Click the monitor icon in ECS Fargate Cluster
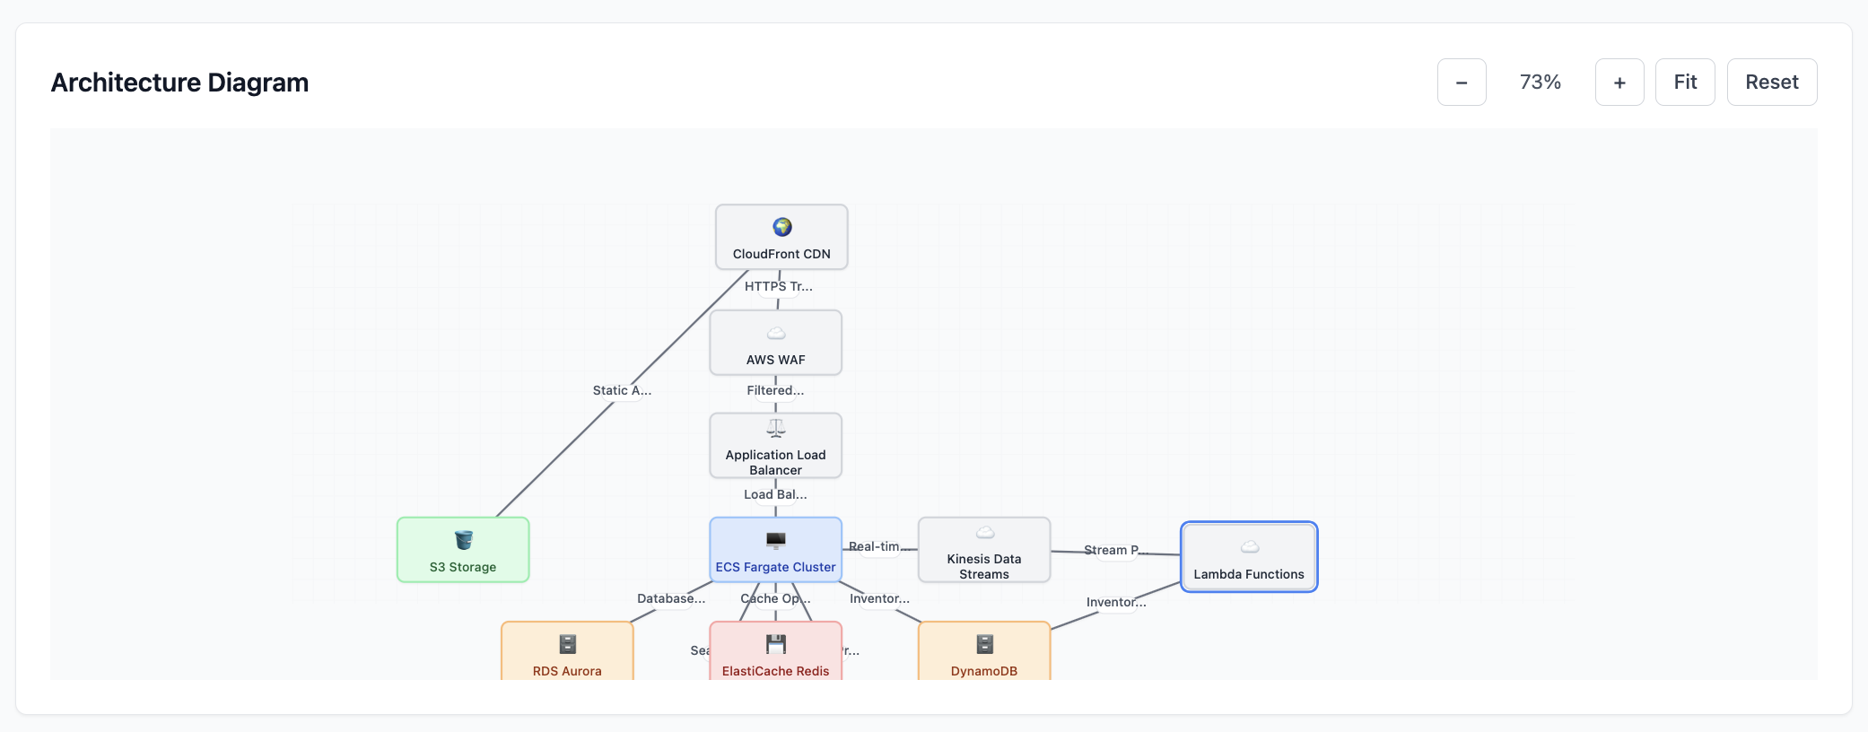 [x=776, y=540]
